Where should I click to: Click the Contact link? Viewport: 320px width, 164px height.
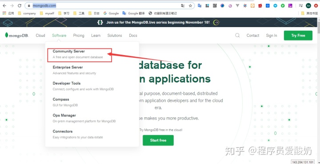(x=252, y=36)
